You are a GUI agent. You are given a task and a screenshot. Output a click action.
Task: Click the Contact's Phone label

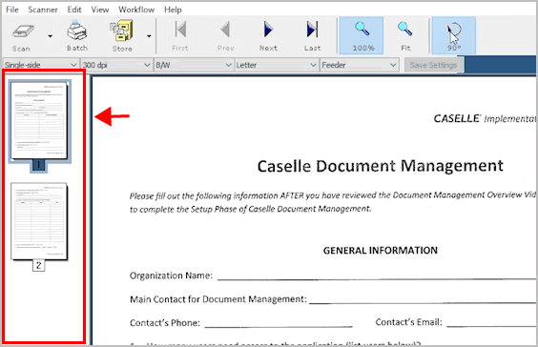tap(165, 323)
